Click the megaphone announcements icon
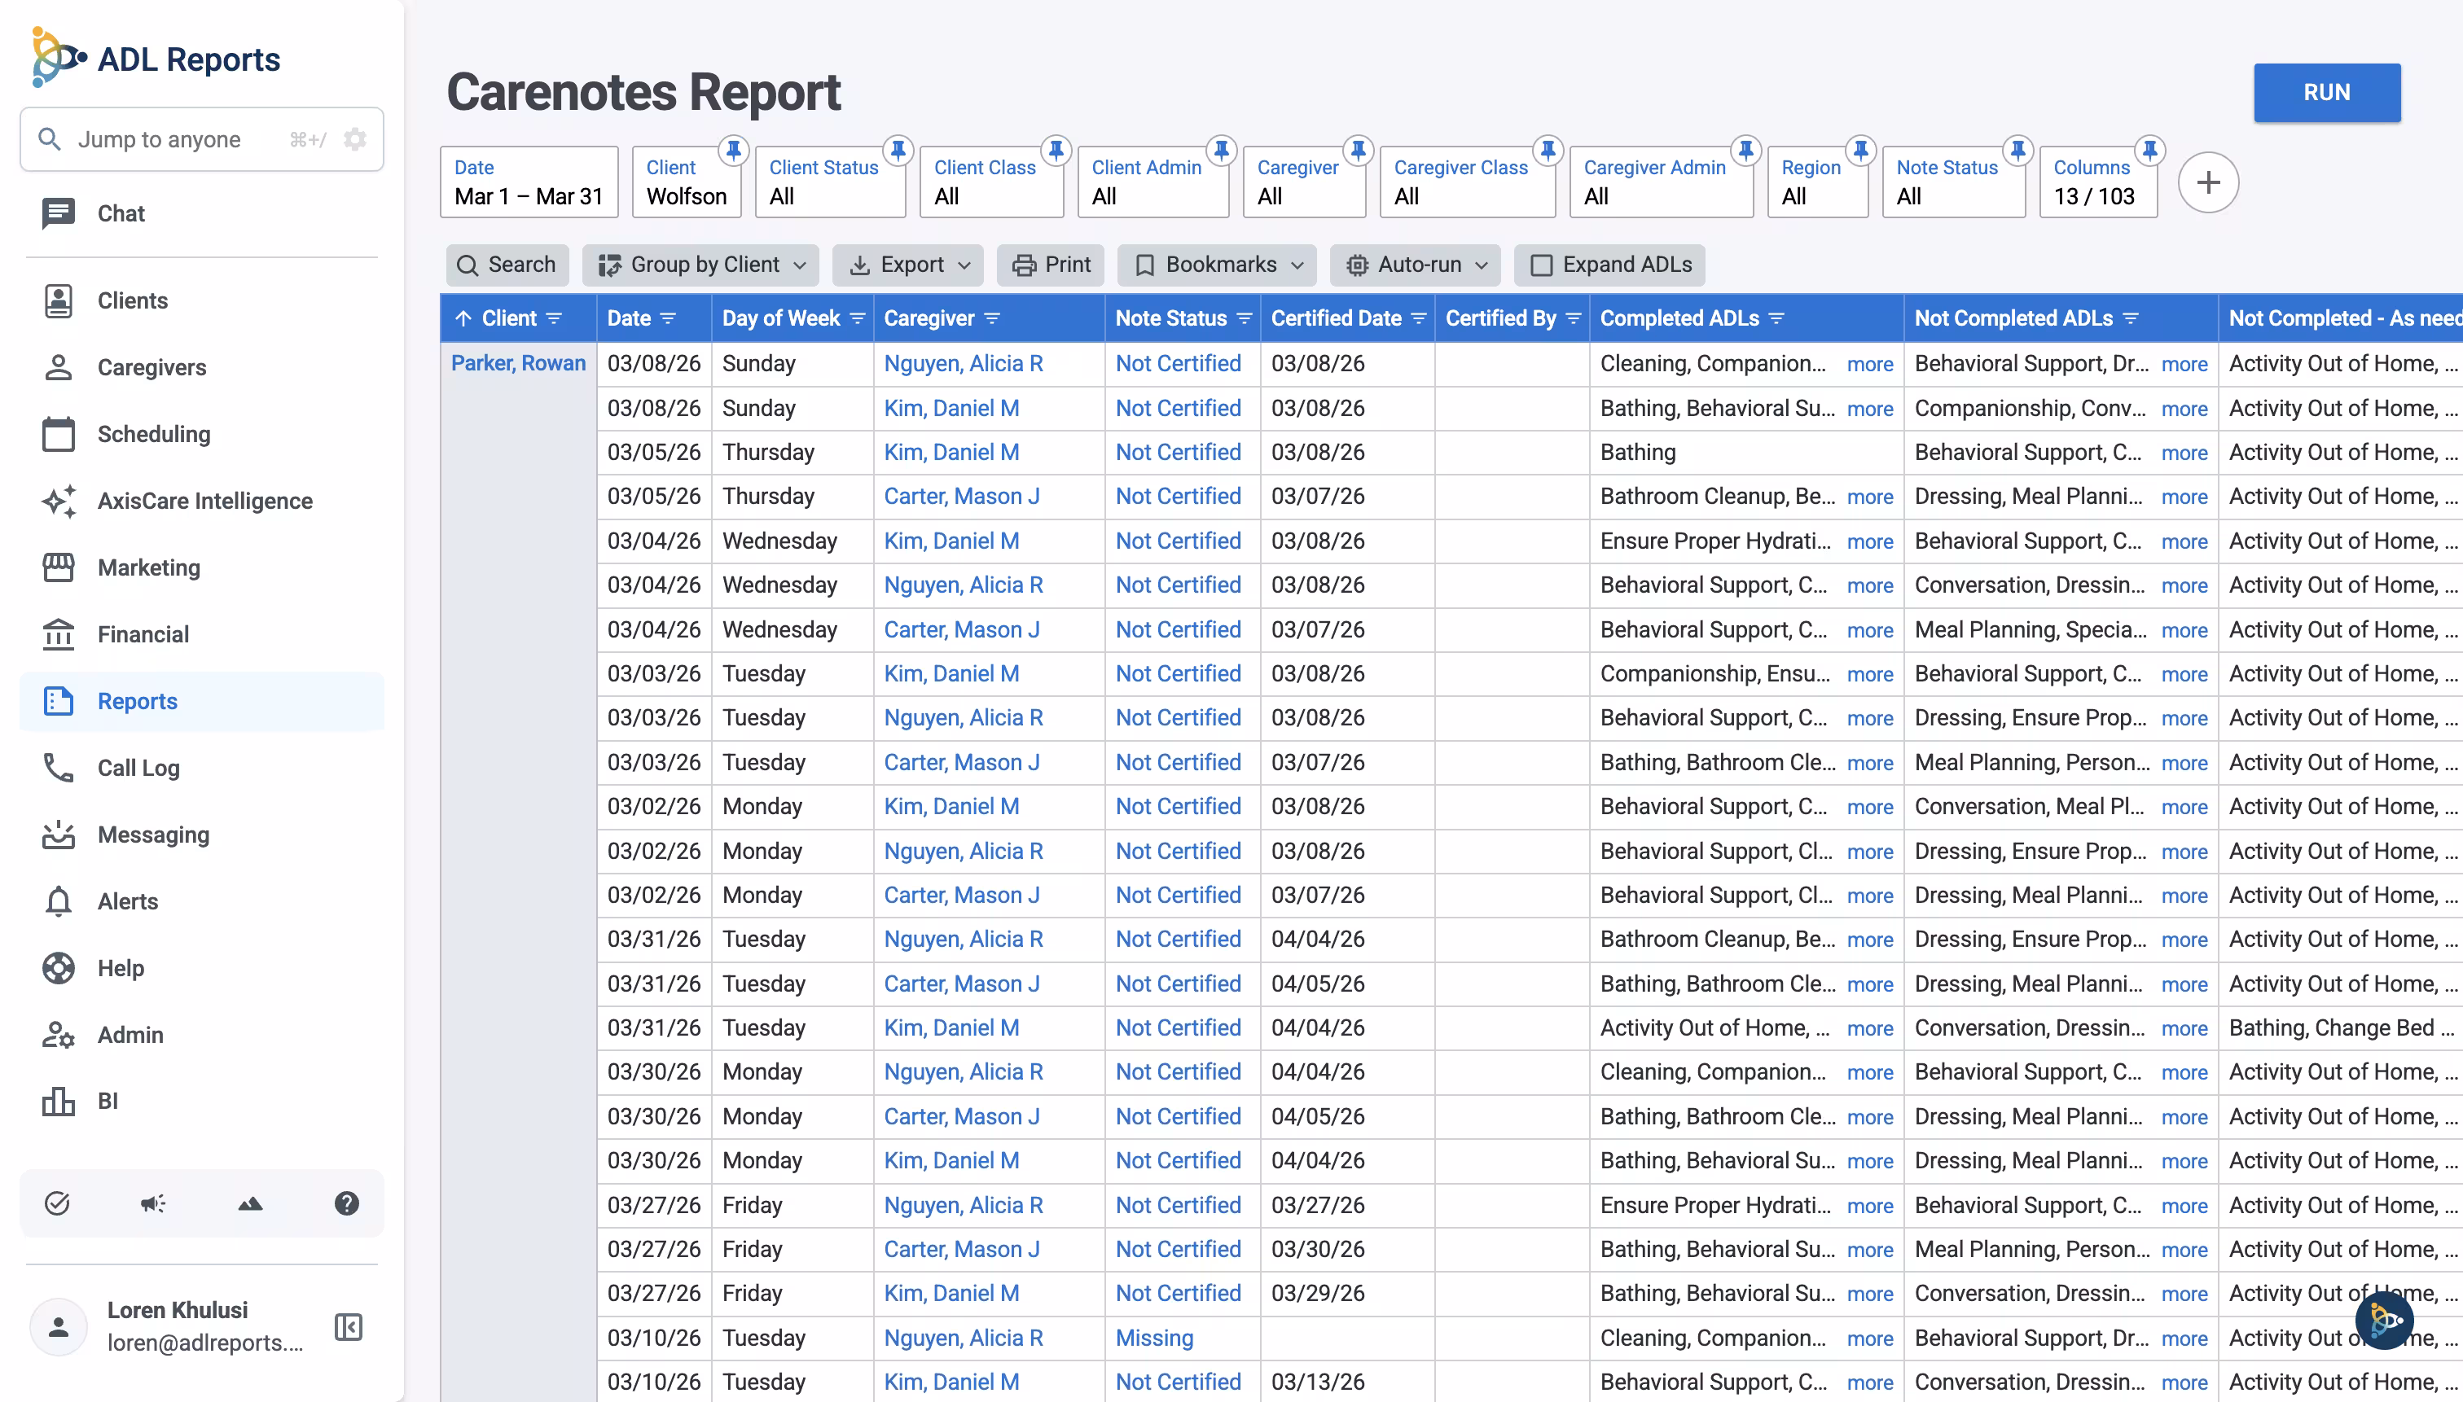2463x1402 pixels. tap(153, 1203)
